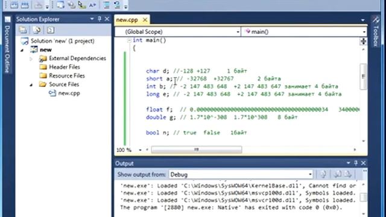
Task: Click the editor horizontal scrollbar thumb
Action: tap(197, 149)
